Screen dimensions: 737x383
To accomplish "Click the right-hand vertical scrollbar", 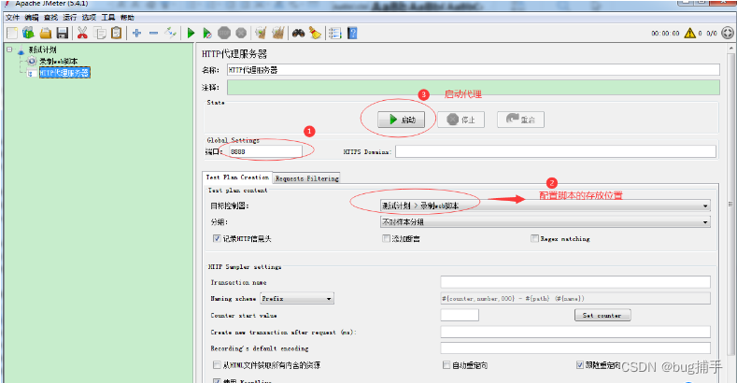I will pos(731,202).
